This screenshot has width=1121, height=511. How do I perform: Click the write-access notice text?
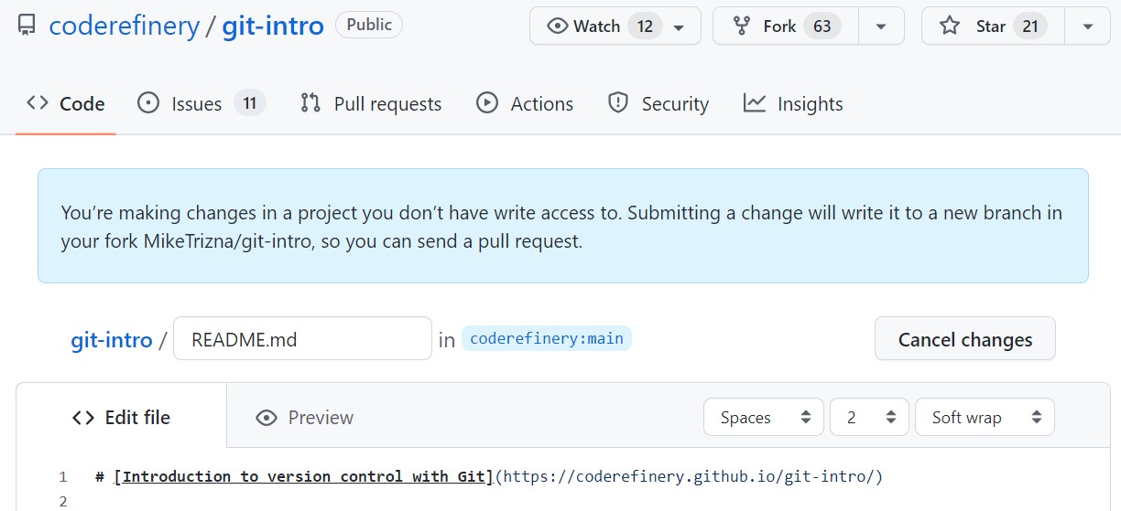click(561, 227)
